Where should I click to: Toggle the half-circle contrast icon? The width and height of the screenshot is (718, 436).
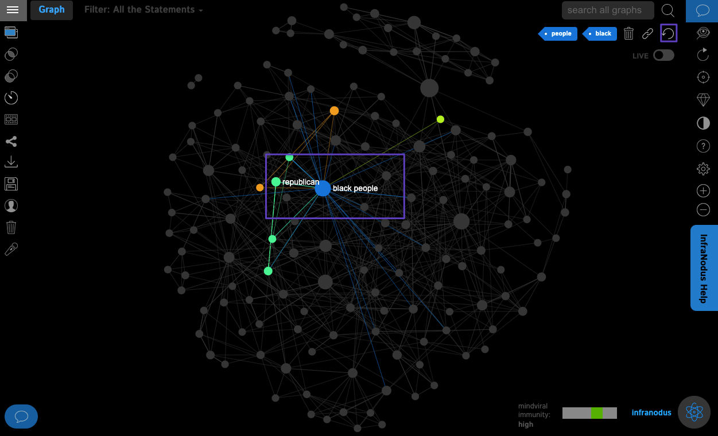[703, 123]
